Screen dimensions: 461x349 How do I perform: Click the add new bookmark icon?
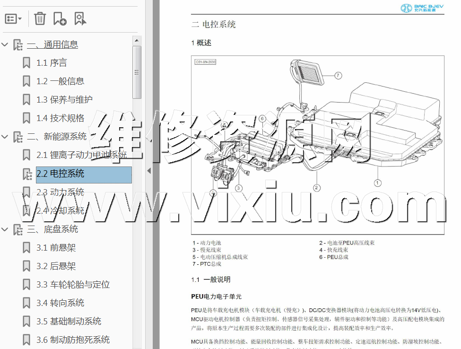60,19
